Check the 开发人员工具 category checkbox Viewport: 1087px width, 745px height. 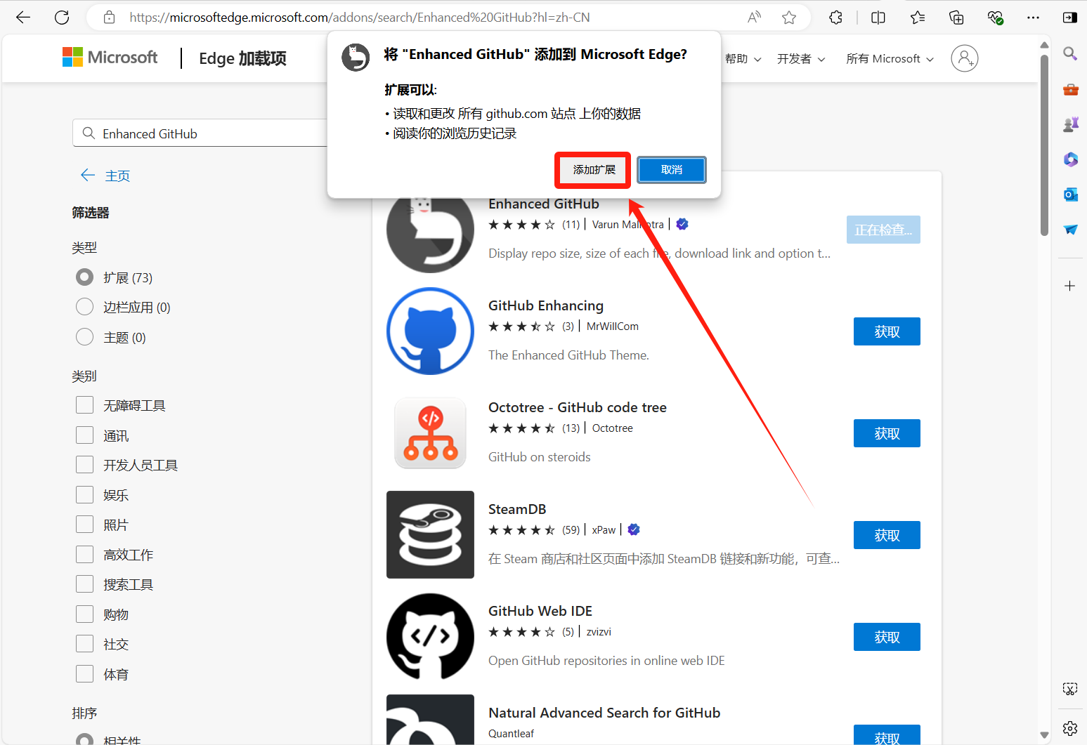coord(85,465)
